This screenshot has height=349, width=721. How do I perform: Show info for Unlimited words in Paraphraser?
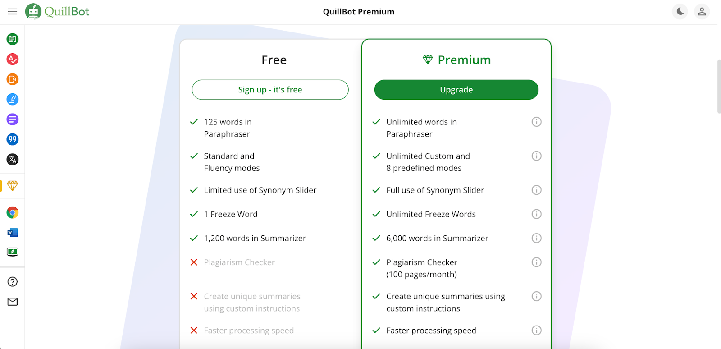point(536,122)
